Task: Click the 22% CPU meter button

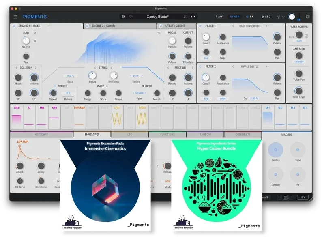Action: point(303,197)
